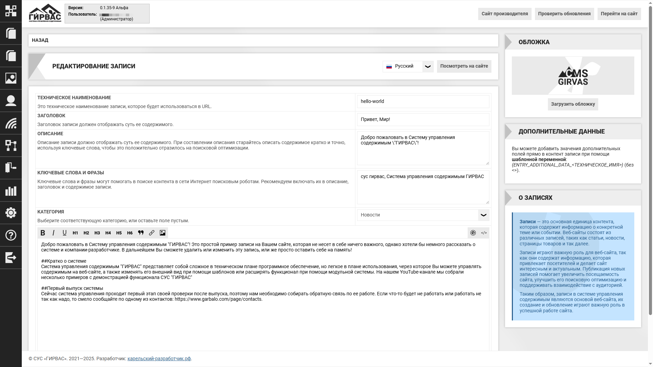Insert a hyperlink with chain icon
This screenshot has width=653, height=367.
[152, 233]
